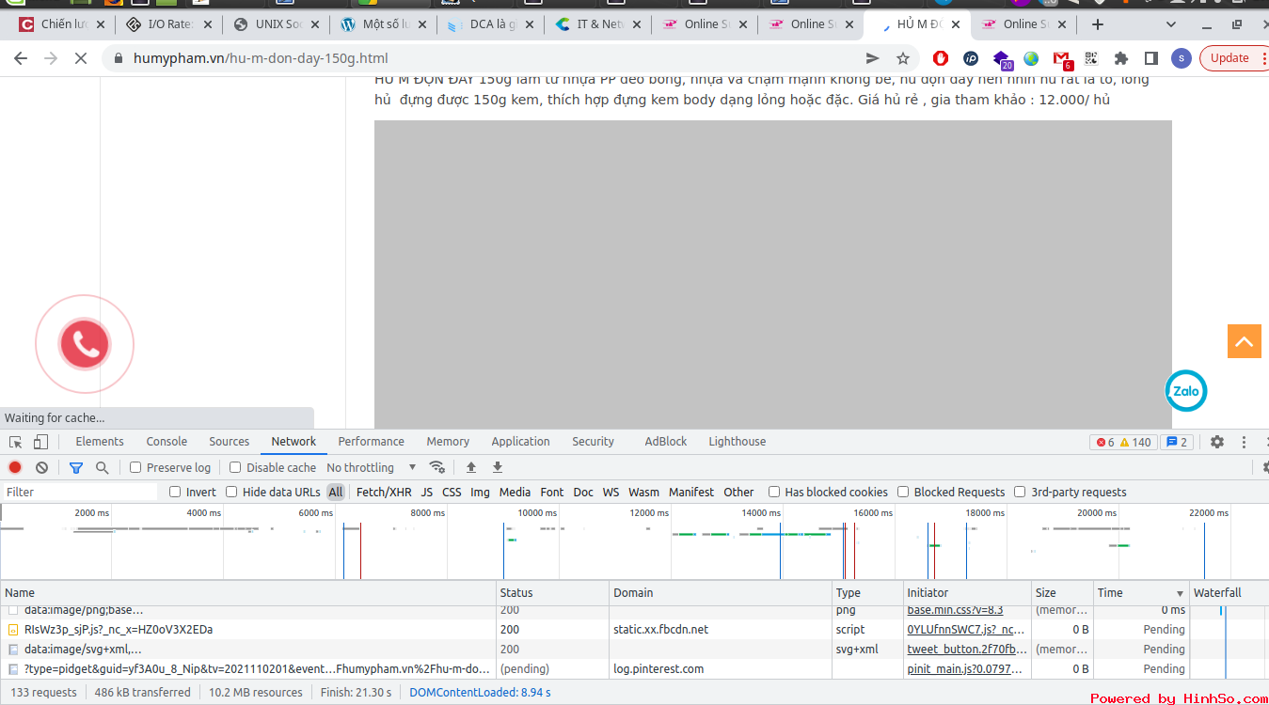
Task: Toggle the device toolbar icon
Action: 40,442
